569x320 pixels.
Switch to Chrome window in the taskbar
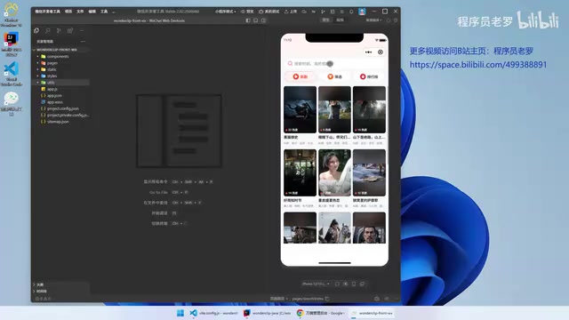click(x=320, y=313)
